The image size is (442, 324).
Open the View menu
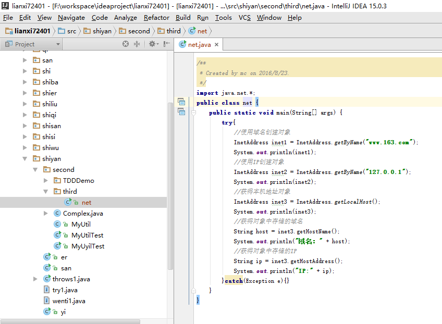pyautogui.click(x=44, y=18)
